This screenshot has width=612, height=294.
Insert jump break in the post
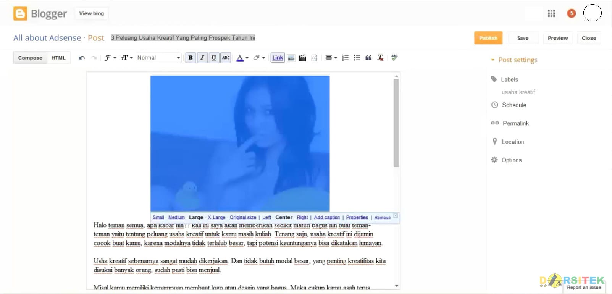click(x=314, y=58)
